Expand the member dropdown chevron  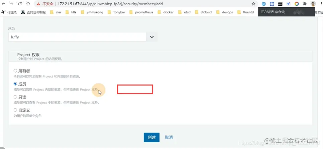[x=152, y=37]
